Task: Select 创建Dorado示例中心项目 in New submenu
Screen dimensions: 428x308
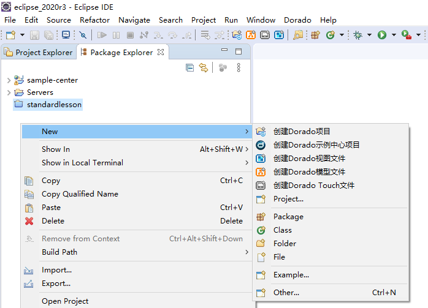Action: (x=331, y=145)
